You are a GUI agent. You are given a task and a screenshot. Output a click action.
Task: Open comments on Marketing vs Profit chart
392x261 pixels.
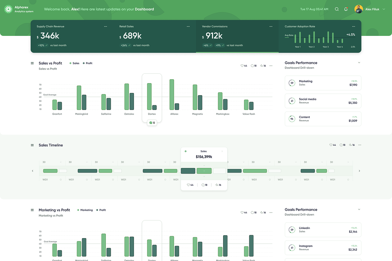[253, 212]
